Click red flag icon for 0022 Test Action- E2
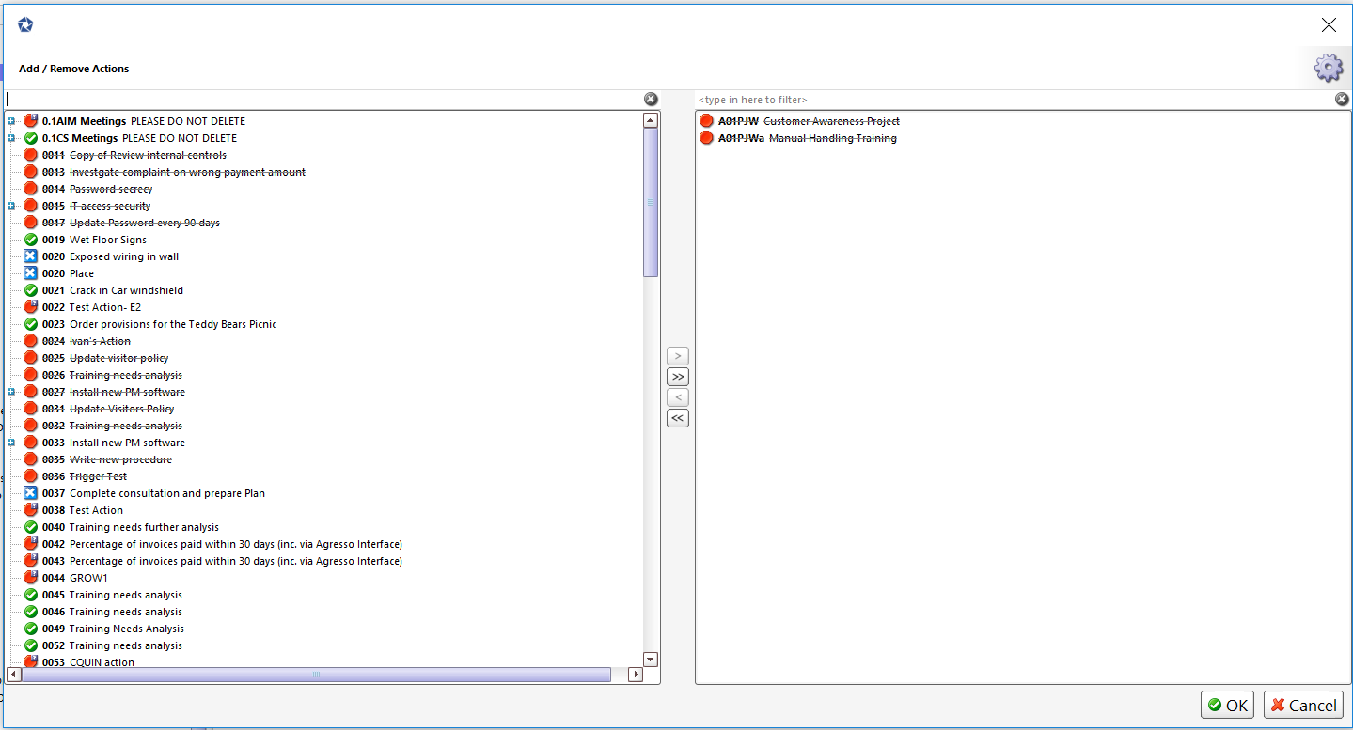This screenshot has height=730, width=1353. pos(30,307)
